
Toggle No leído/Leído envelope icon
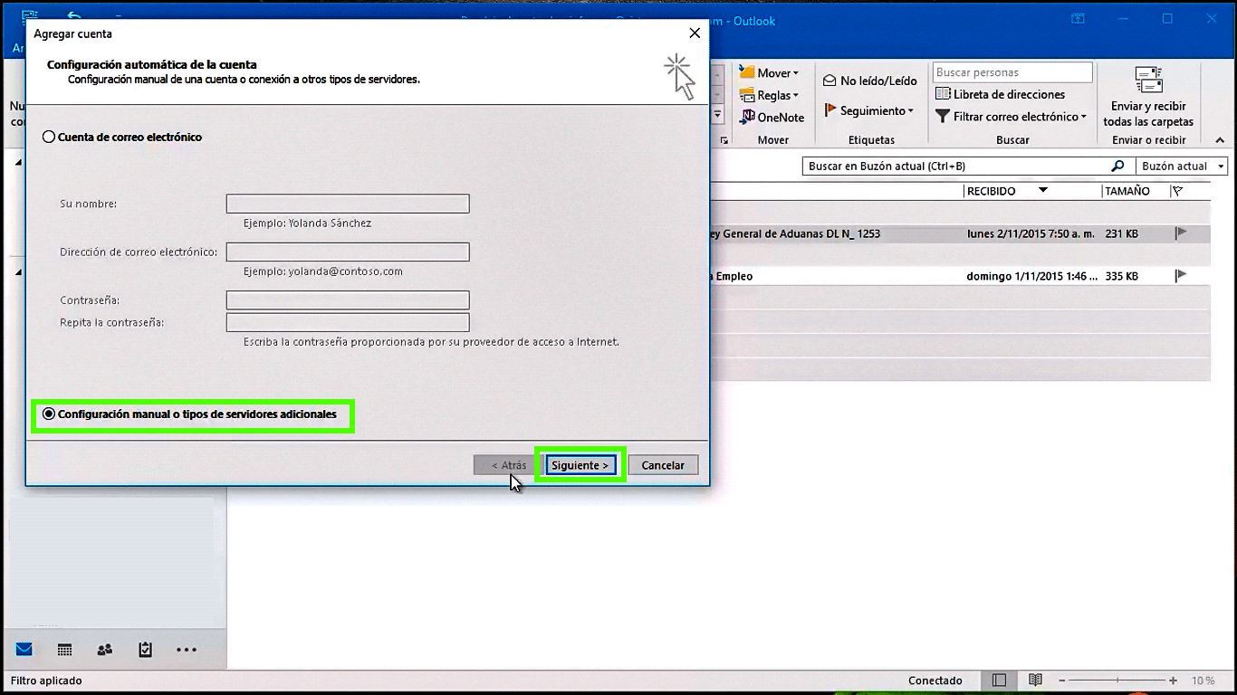pos(829,81)
